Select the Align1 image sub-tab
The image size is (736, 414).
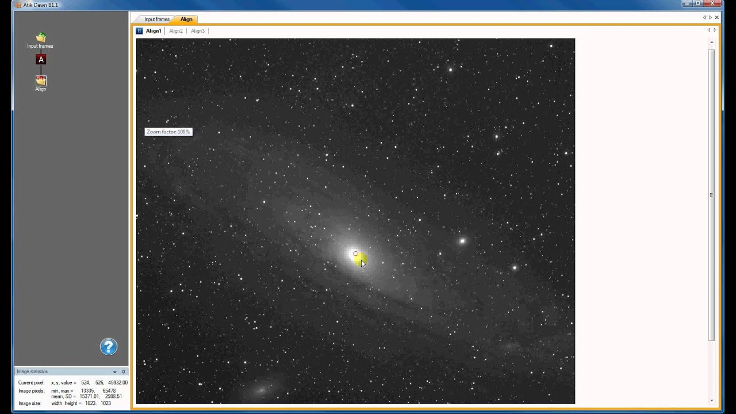[154, 31]
